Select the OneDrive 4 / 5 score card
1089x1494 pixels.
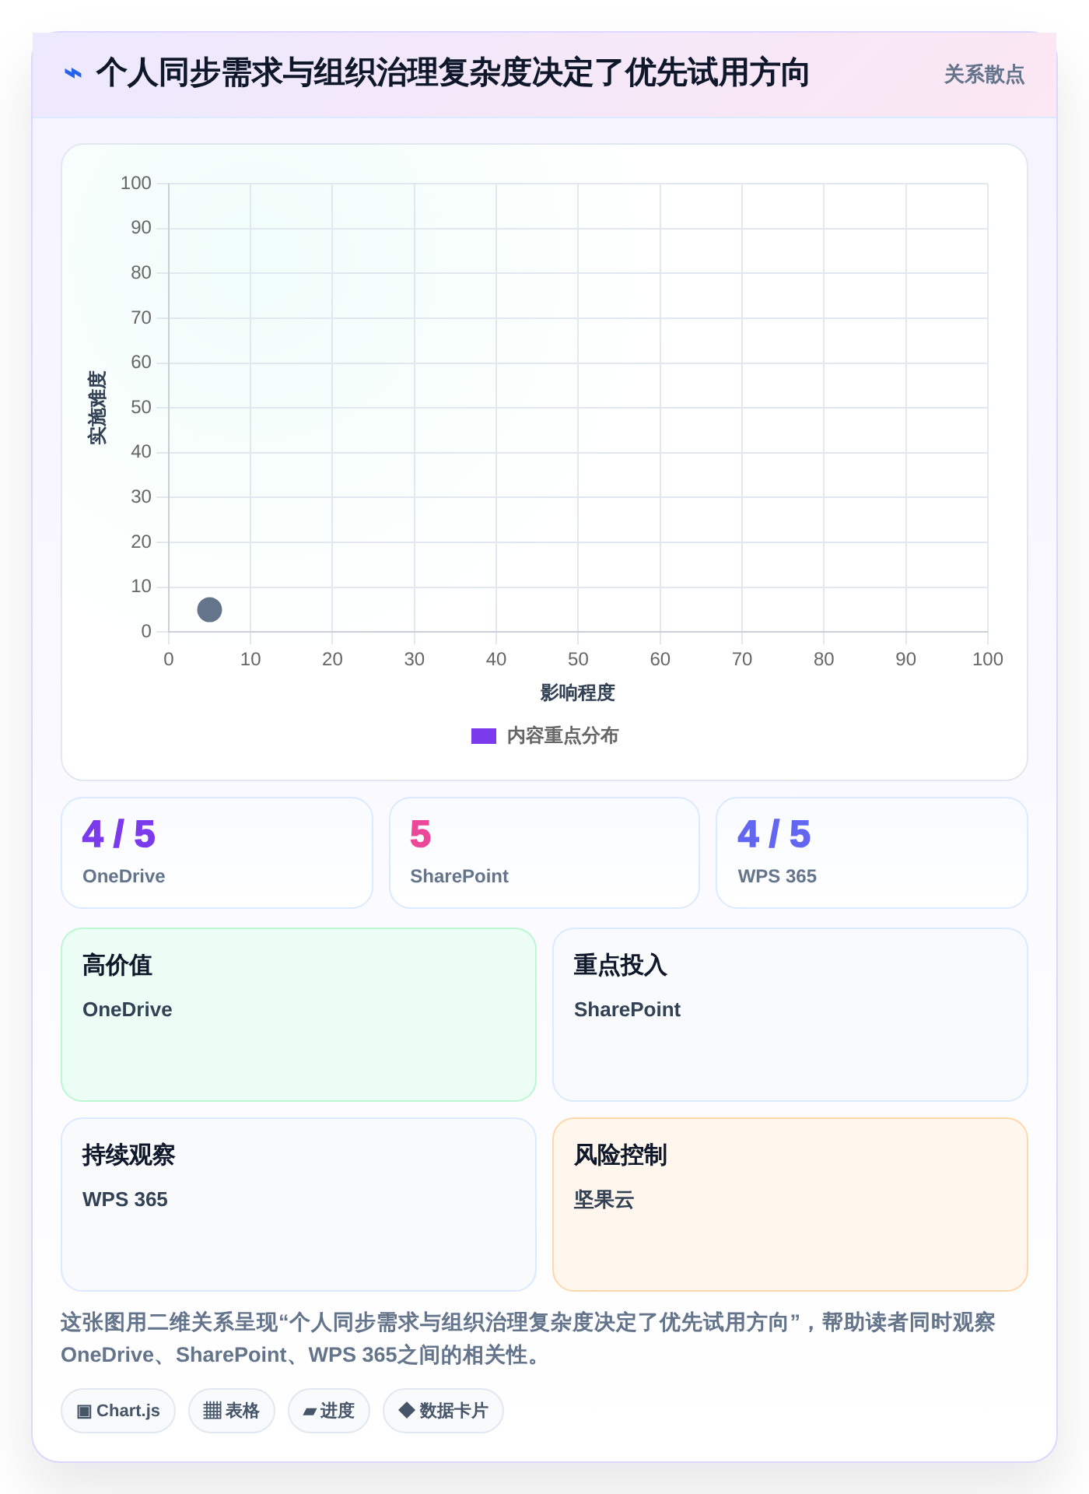(217, 853)
